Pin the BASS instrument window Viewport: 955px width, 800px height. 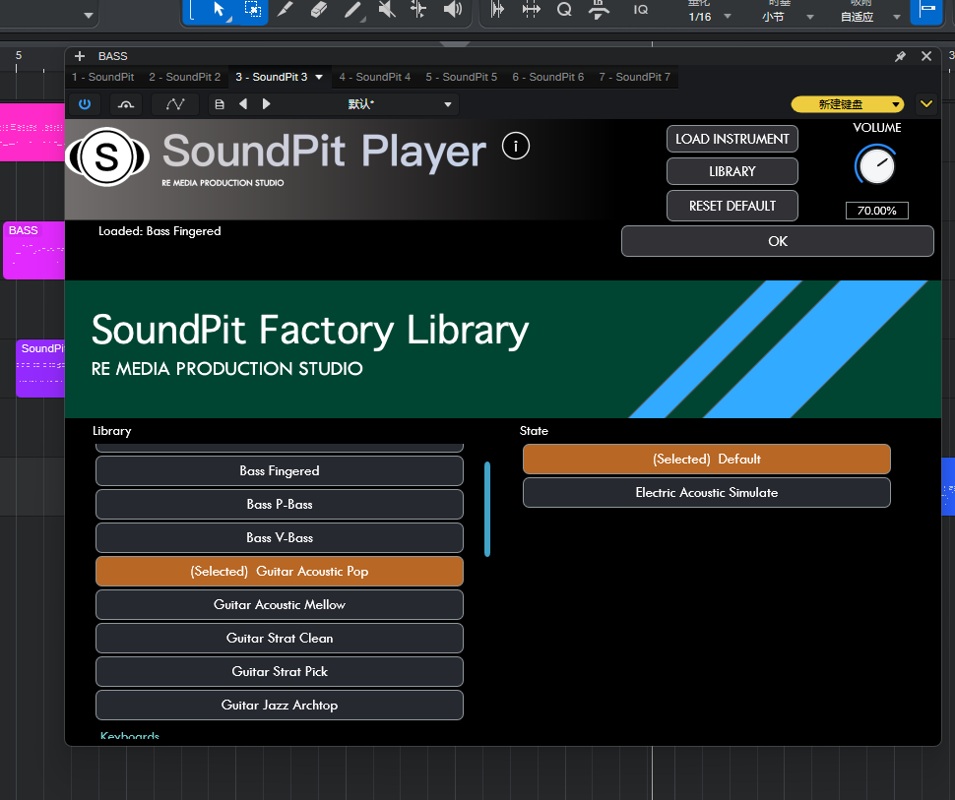[900, 57]
